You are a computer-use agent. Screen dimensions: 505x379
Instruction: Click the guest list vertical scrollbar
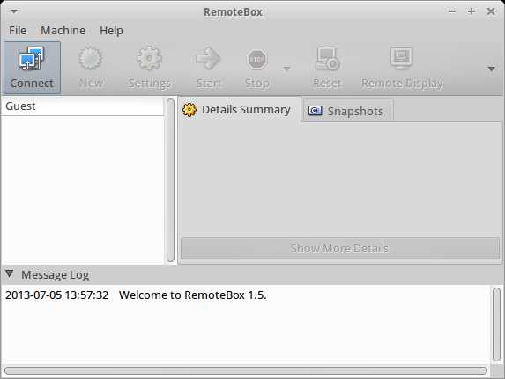[171, 180]
